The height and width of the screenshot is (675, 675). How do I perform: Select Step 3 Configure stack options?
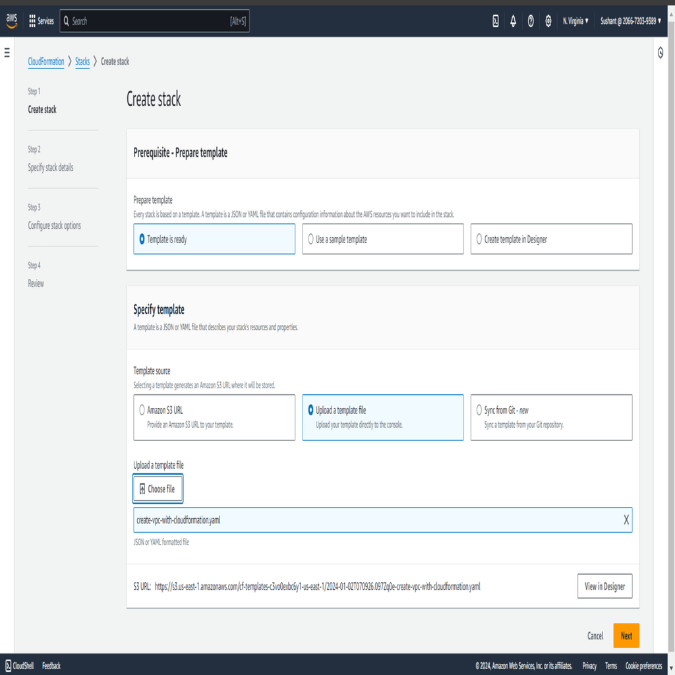click(x=54, y=225)
